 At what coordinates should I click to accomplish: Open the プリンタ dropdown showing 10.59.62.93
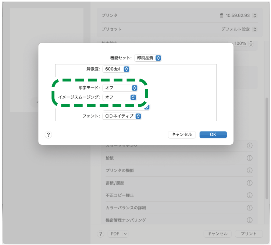[239, 15]
